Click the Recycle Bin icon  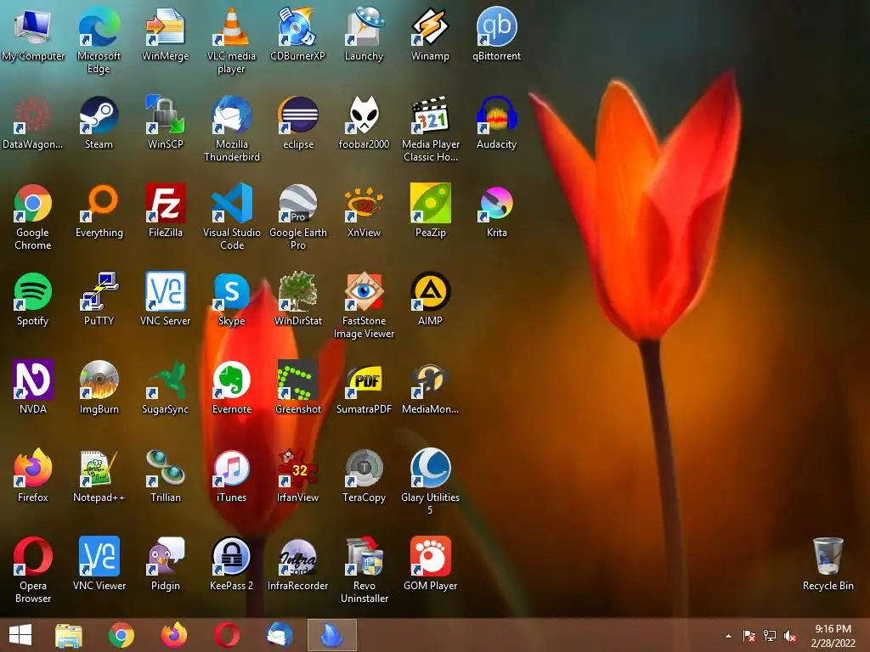point(828,555)
